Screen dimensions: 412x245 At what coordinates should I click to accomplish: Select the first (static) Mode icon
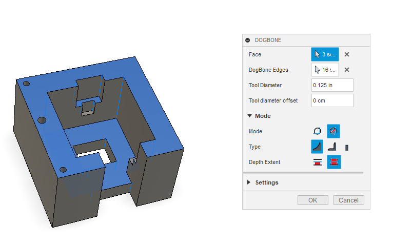(318, 131)
